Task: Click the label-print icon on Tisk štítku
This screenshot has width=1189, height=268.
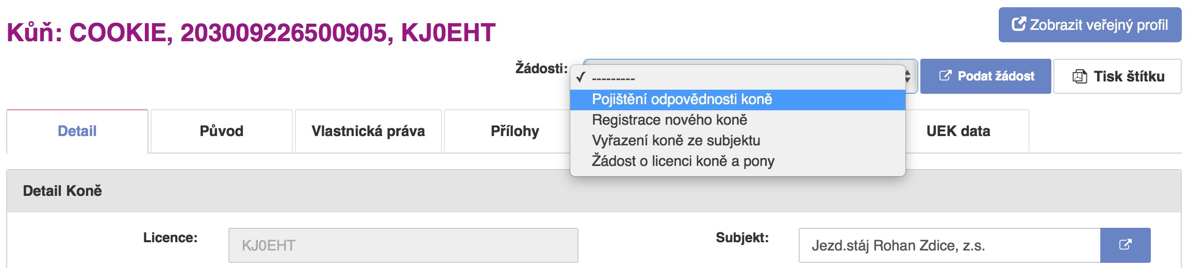Action: (x=1079, y=77)
